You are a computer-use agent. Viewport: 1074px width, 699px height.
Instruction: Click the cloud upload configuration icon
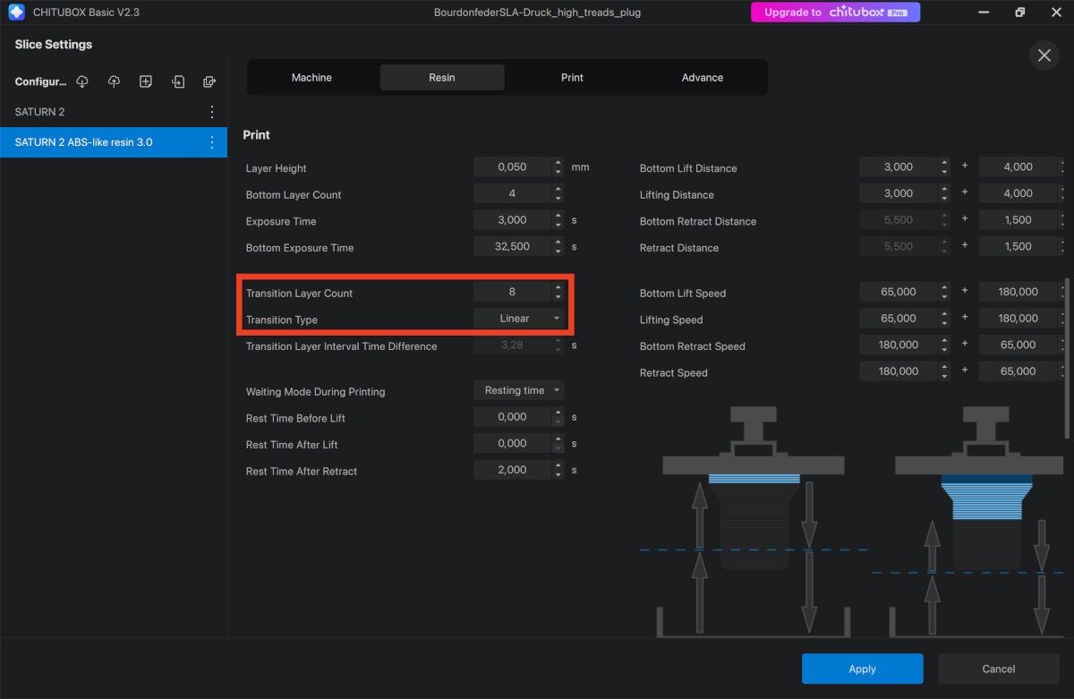114,81
